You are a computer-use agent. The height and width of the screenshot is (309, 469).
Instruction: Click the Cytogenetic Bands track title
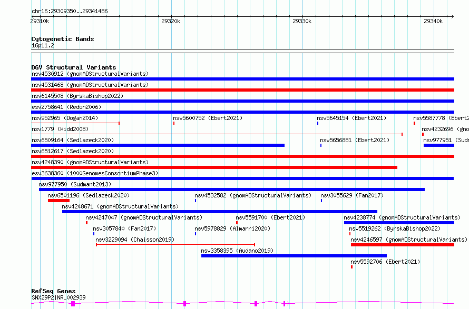63,39
